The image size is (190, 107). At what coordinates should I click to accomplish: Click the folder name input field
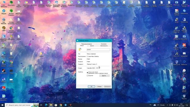point(98,50)
